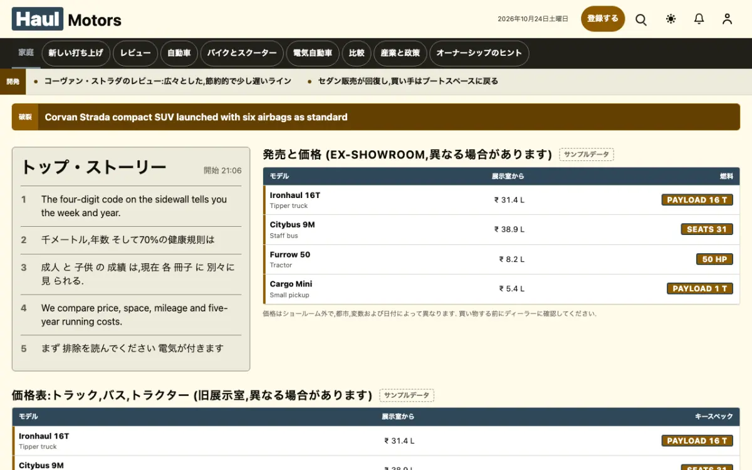Open オーナーシップのヒント nav item
The width and height of the screenshot is (752, 470).
(x=479, y=53)
